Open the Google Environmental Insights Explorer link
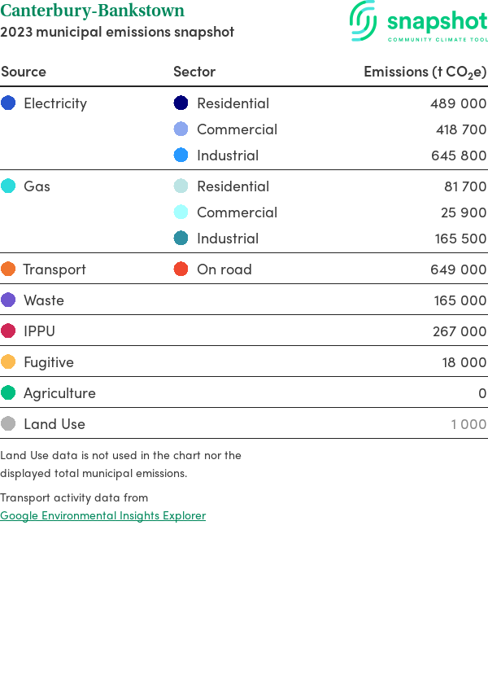The width and height of the screenshot is (488, 692). pyautogui.click(x=102, y=515)
